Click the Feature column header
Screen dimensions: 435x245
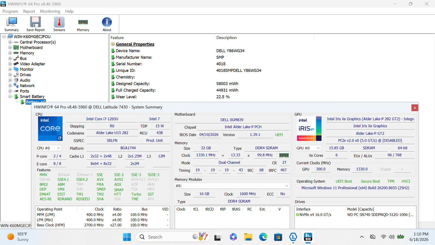click(x=162, y=38)
